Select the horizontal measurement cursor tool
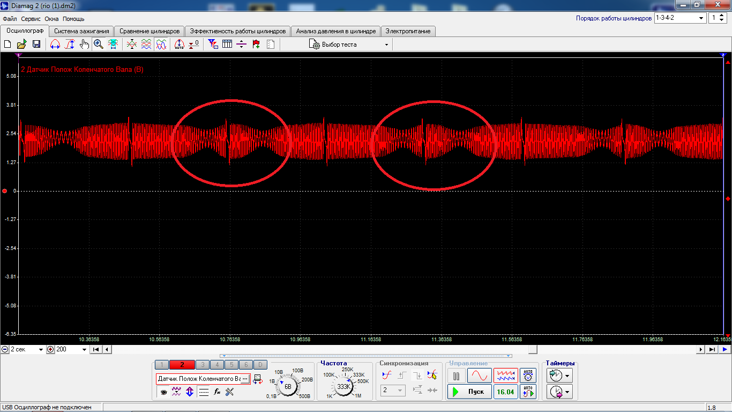The height and width of the screenshot is (412, 732). [55, 45]
